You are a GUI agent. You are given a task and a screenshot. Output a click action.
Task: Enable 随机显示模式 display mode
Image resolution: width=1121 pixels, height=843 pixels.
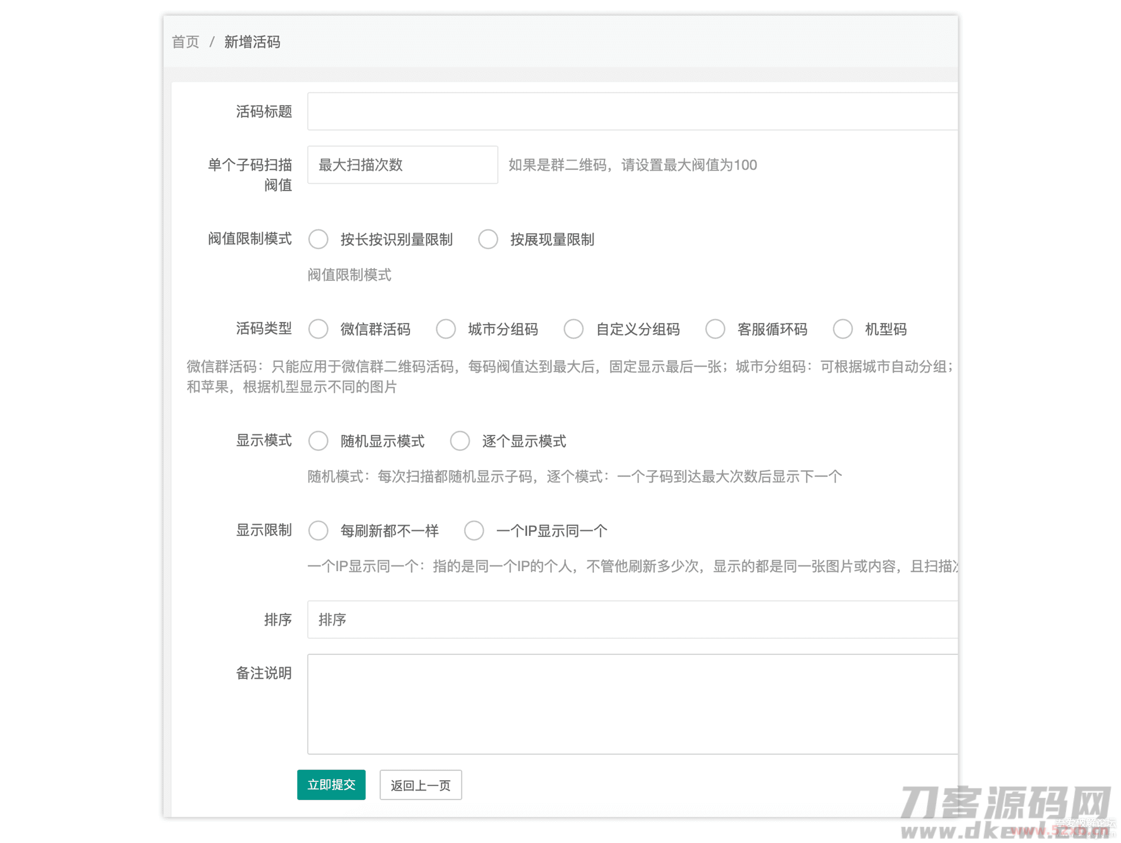pos(319,441)
